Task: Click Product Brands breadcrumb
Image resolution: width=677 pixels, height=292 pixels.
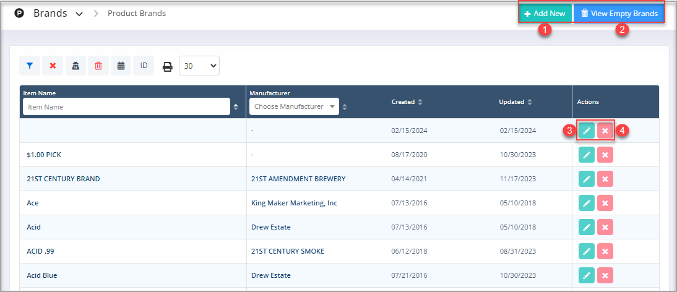Action: point(136,14)
